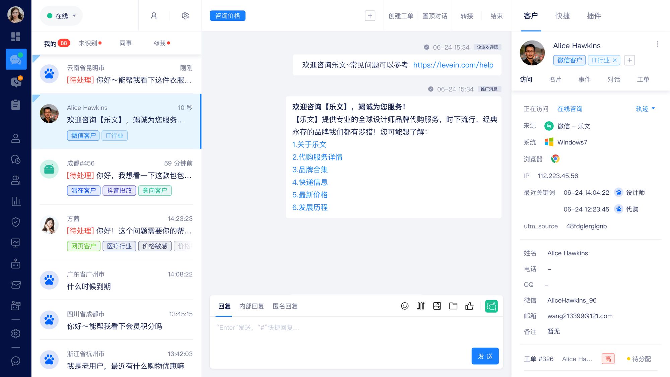The width and height of the screenshot is (670, 377).
Task: Open the 云南省昆明市 conversation
Action: tap(116, 74)
